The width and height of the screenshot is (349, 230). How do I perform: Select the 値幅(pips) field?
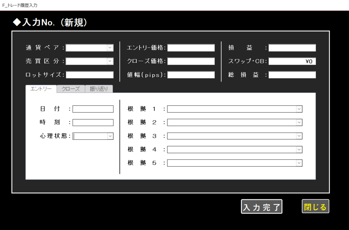[191, 75]
